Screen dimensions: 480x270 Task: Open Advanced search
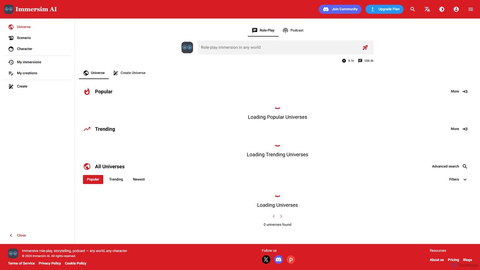(450, 166)
